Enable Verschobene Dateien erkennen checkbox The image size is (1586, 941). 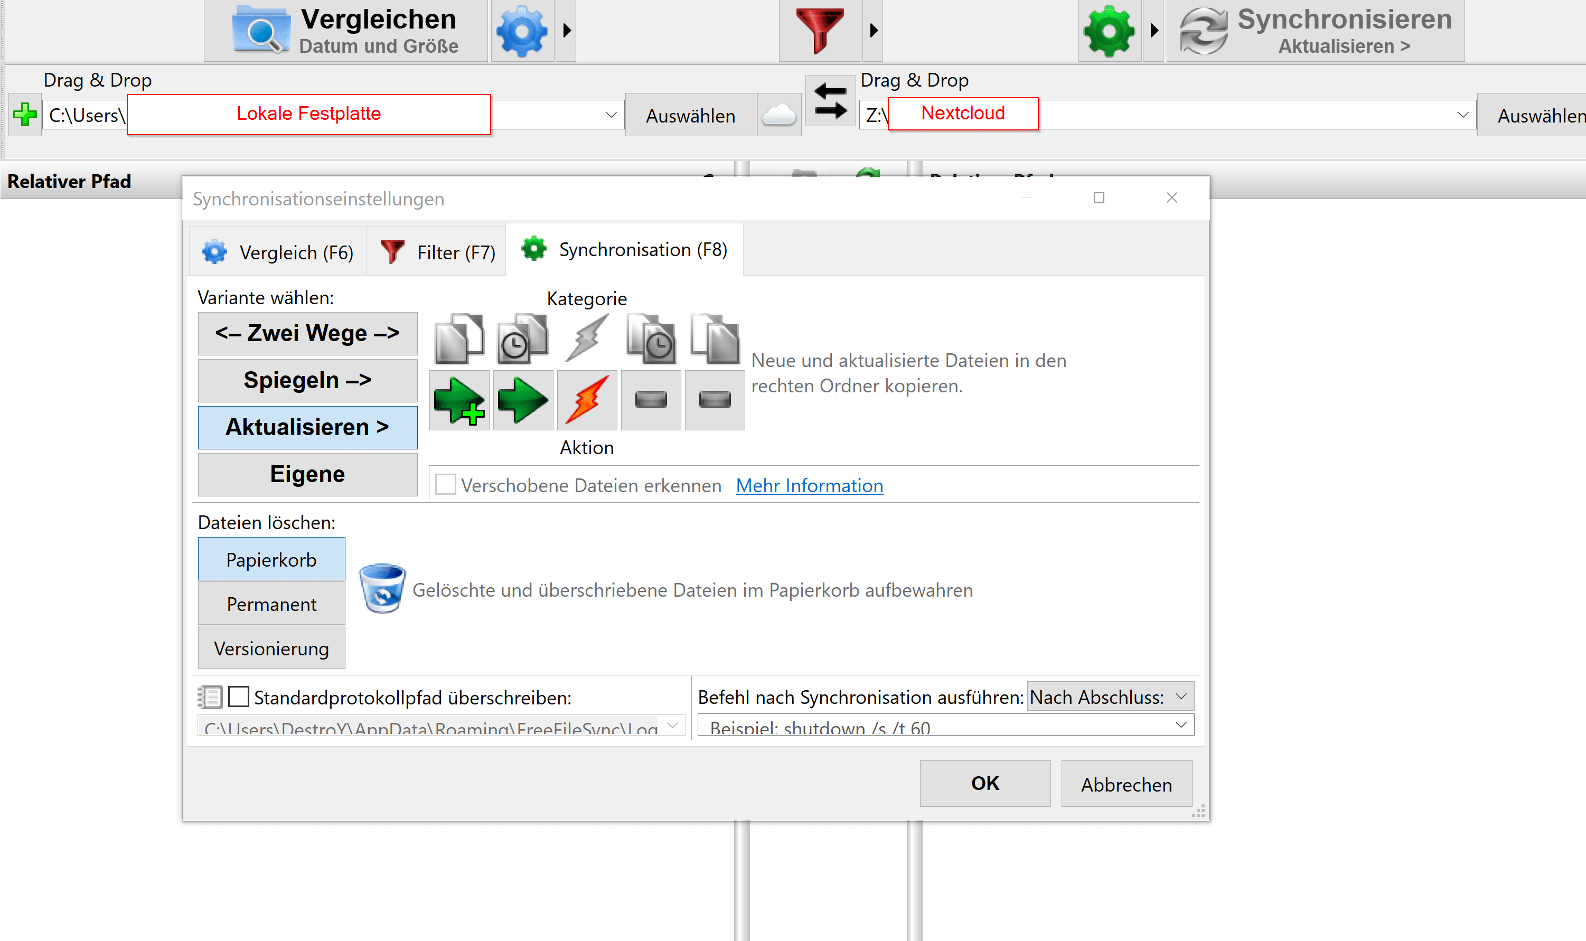pyautogui.click(x=446, y=485)
